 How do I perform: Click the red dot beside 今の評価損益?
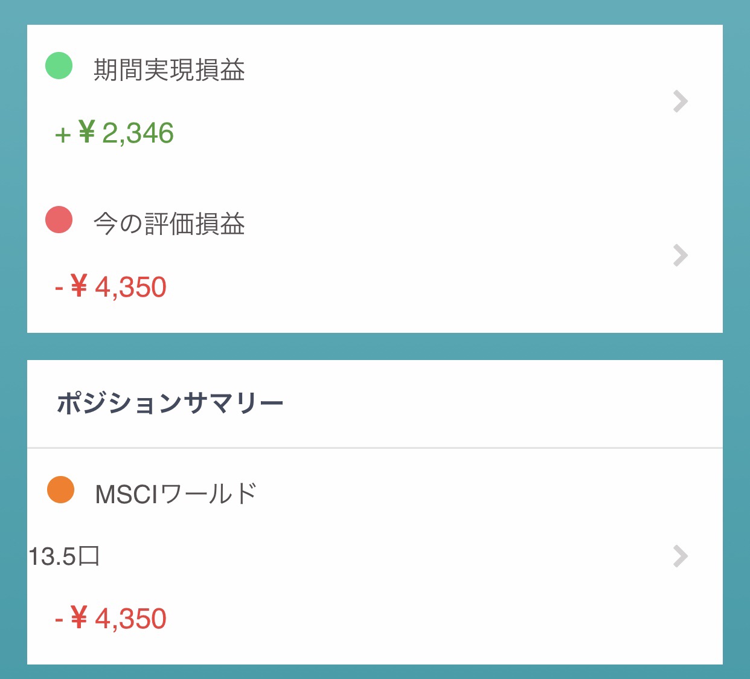59,220
